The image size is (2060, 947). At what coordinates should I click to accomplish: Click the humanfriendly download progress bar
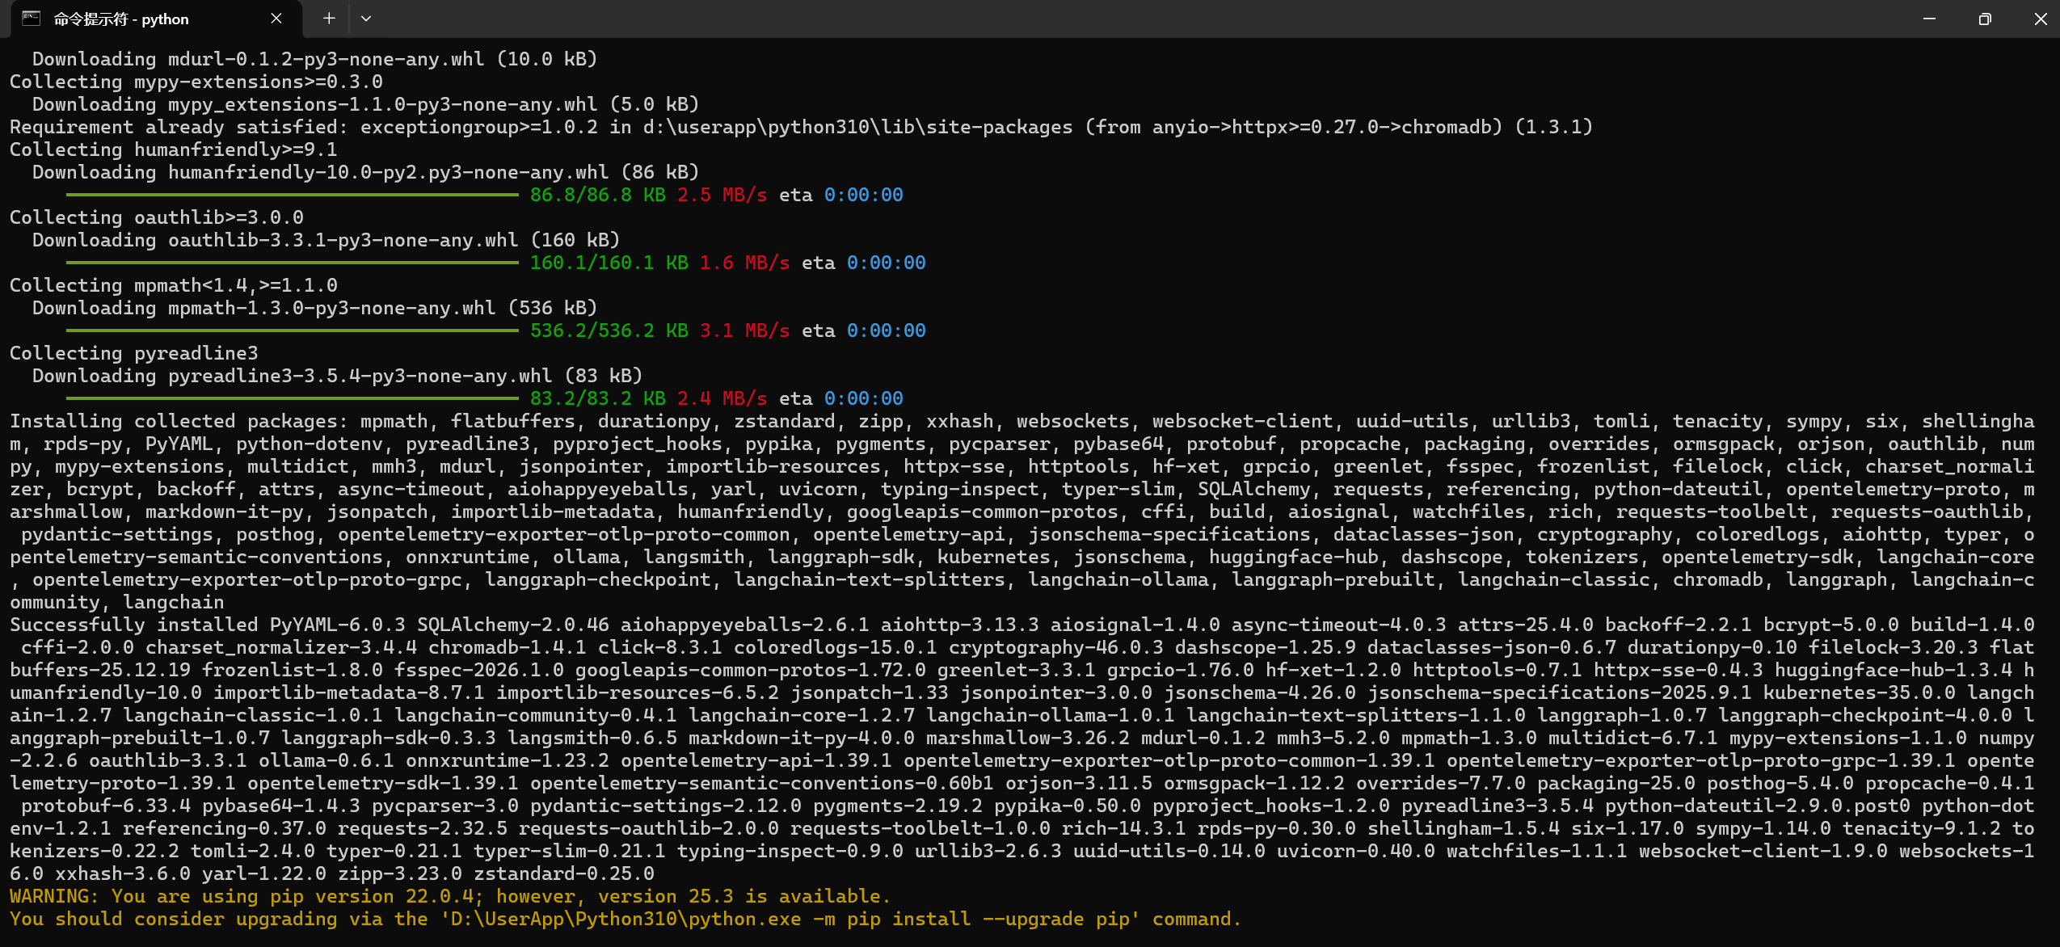tap(291, 195)
